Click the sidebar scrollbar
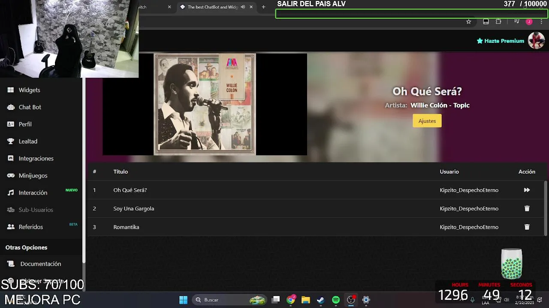 (x=84, y=171)
